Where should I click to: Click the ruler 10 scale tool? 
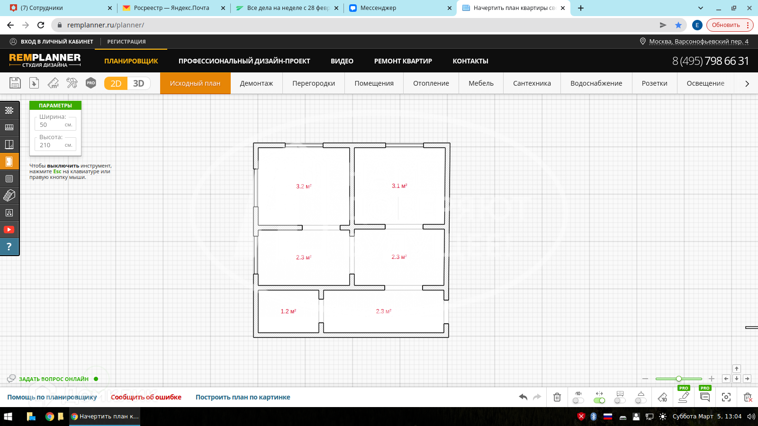662,397
